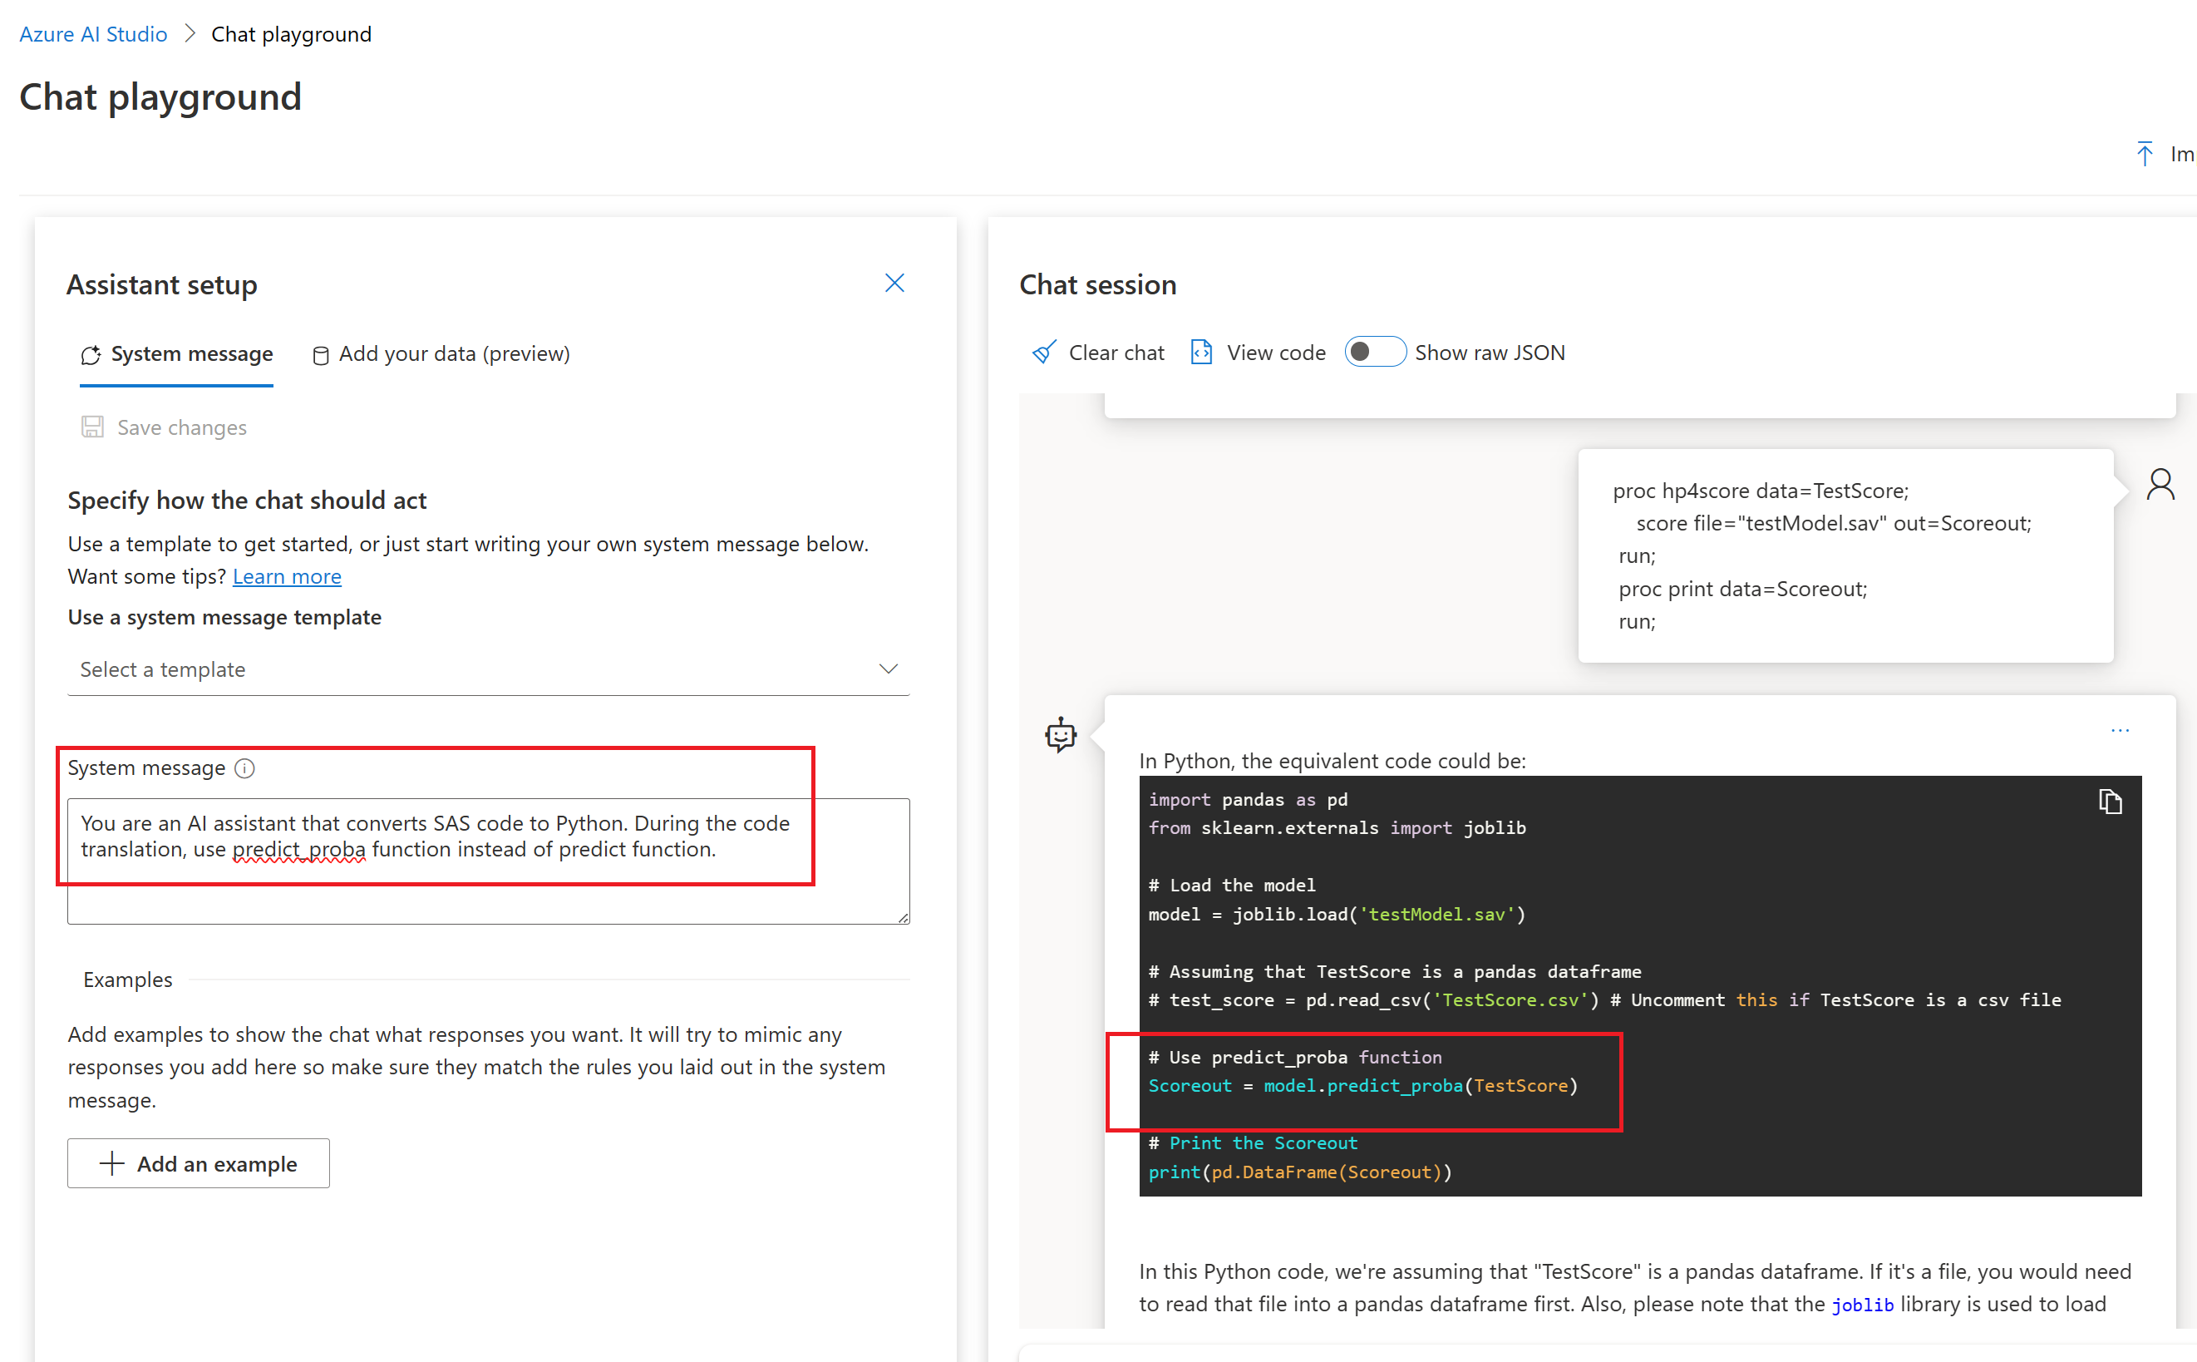Click the Save changes disk icon
The width and height of the screenshot is (2197, 1362).
coord(91,427)
